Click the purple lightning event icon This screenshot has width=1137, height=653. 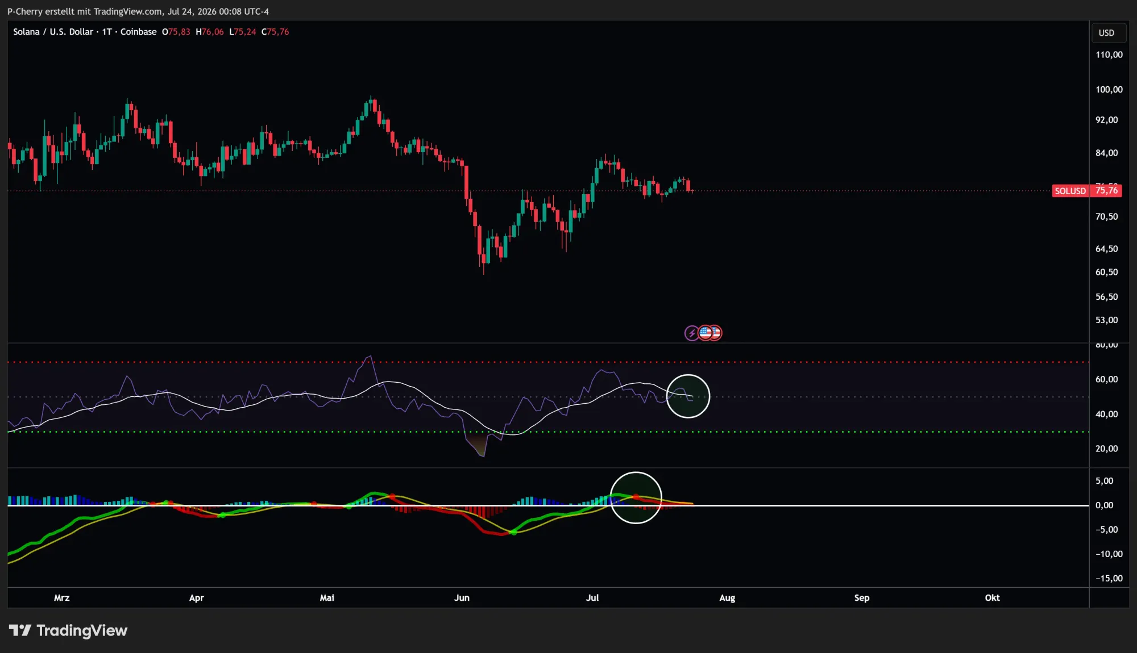pyautogui.click(x=691, y=333)
